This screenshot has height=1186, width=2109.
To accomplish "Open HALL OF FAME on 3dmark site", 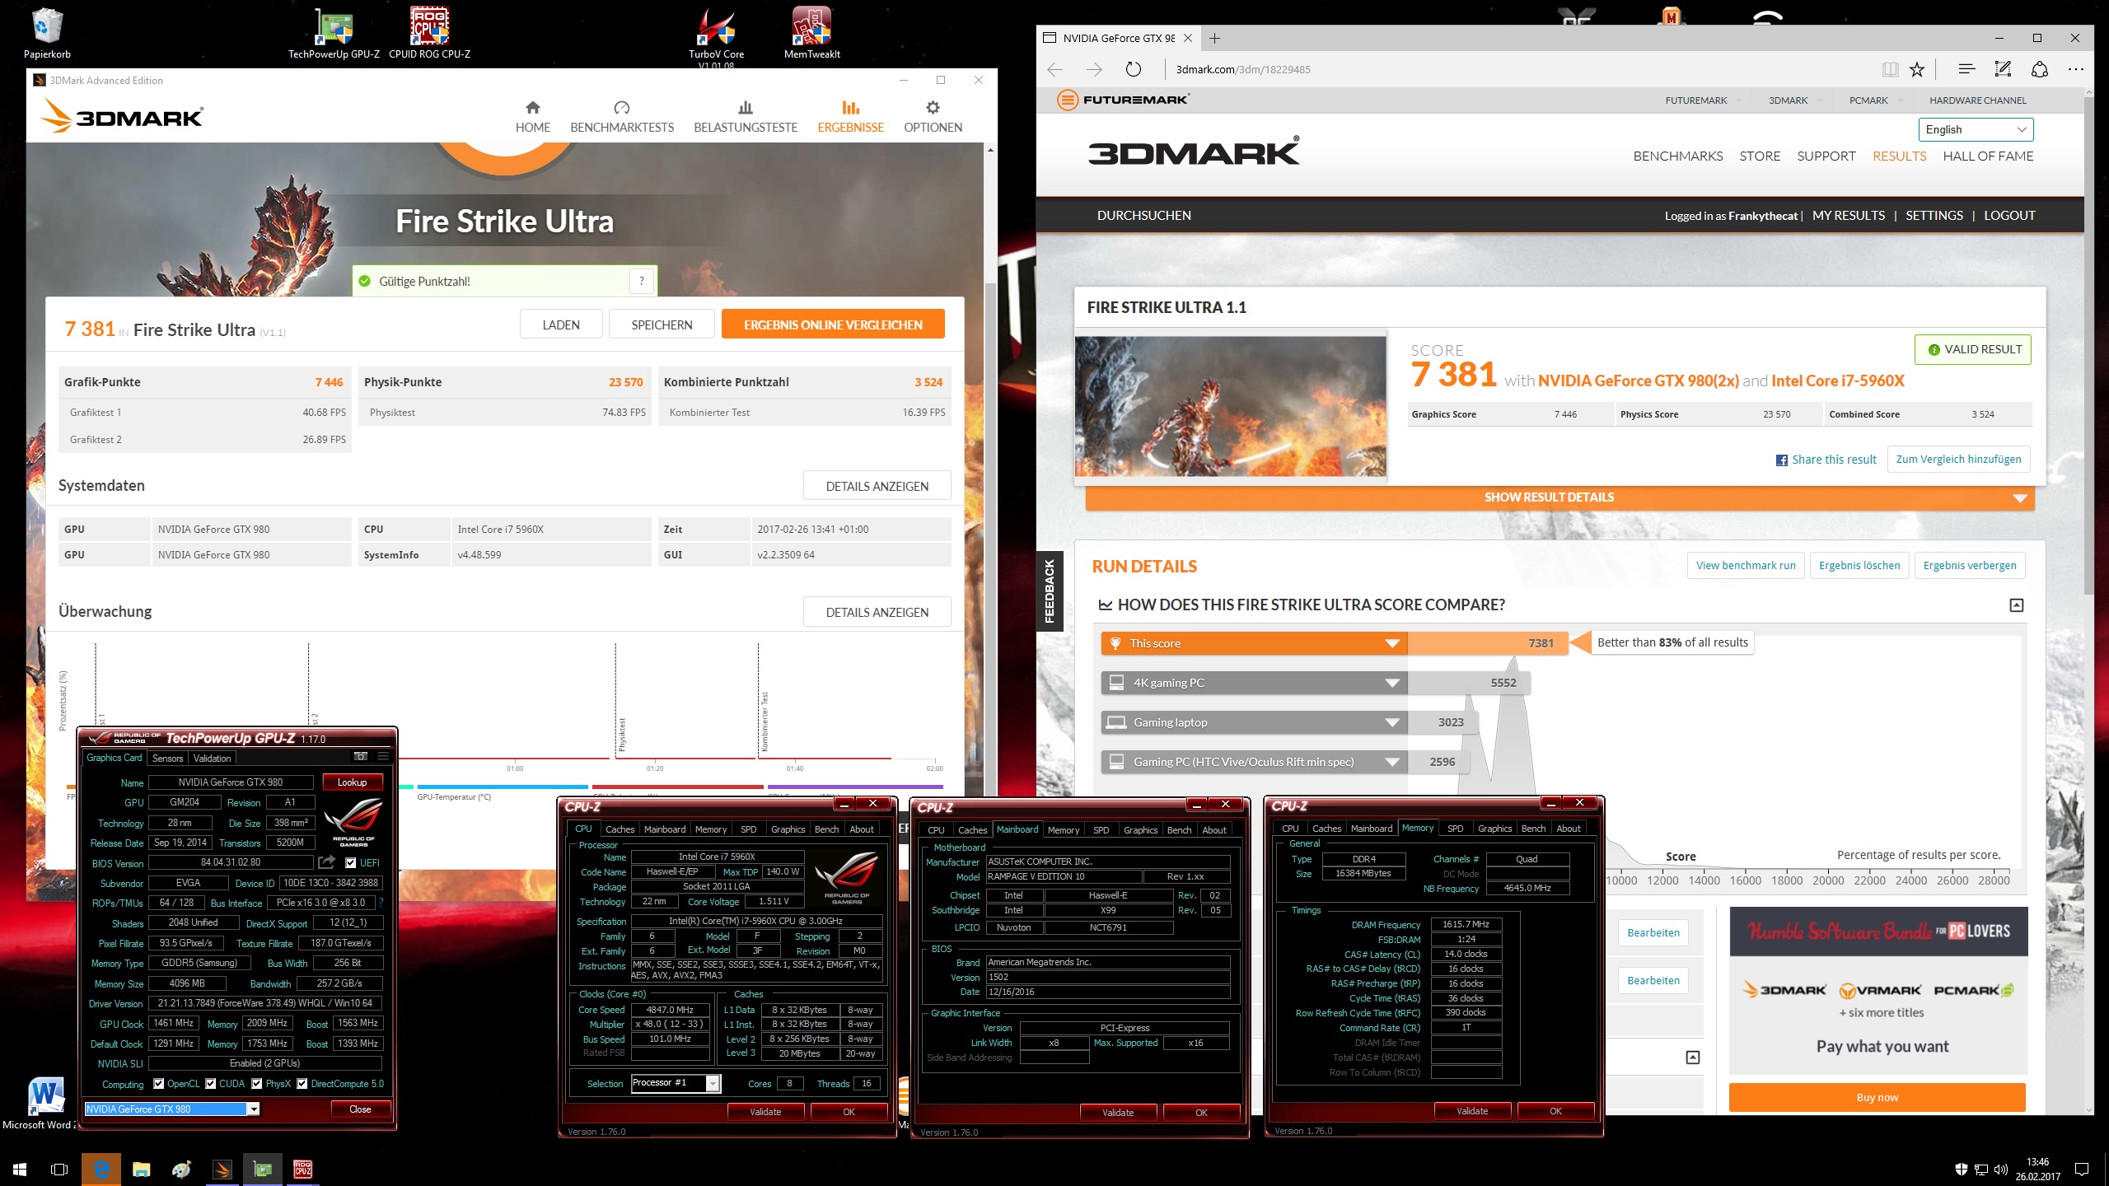I will 1988,156.
